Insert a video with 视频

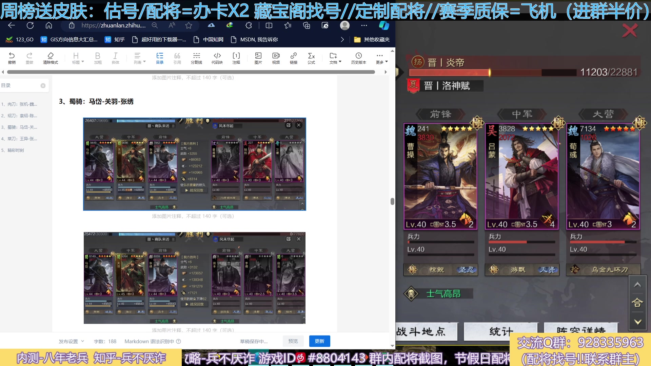coord(276,58)
